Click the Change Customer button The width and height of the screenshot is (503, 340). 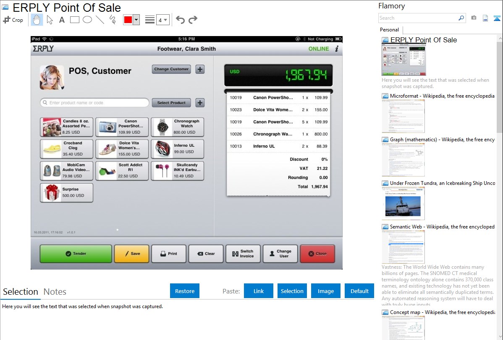(x=171, y=69)
